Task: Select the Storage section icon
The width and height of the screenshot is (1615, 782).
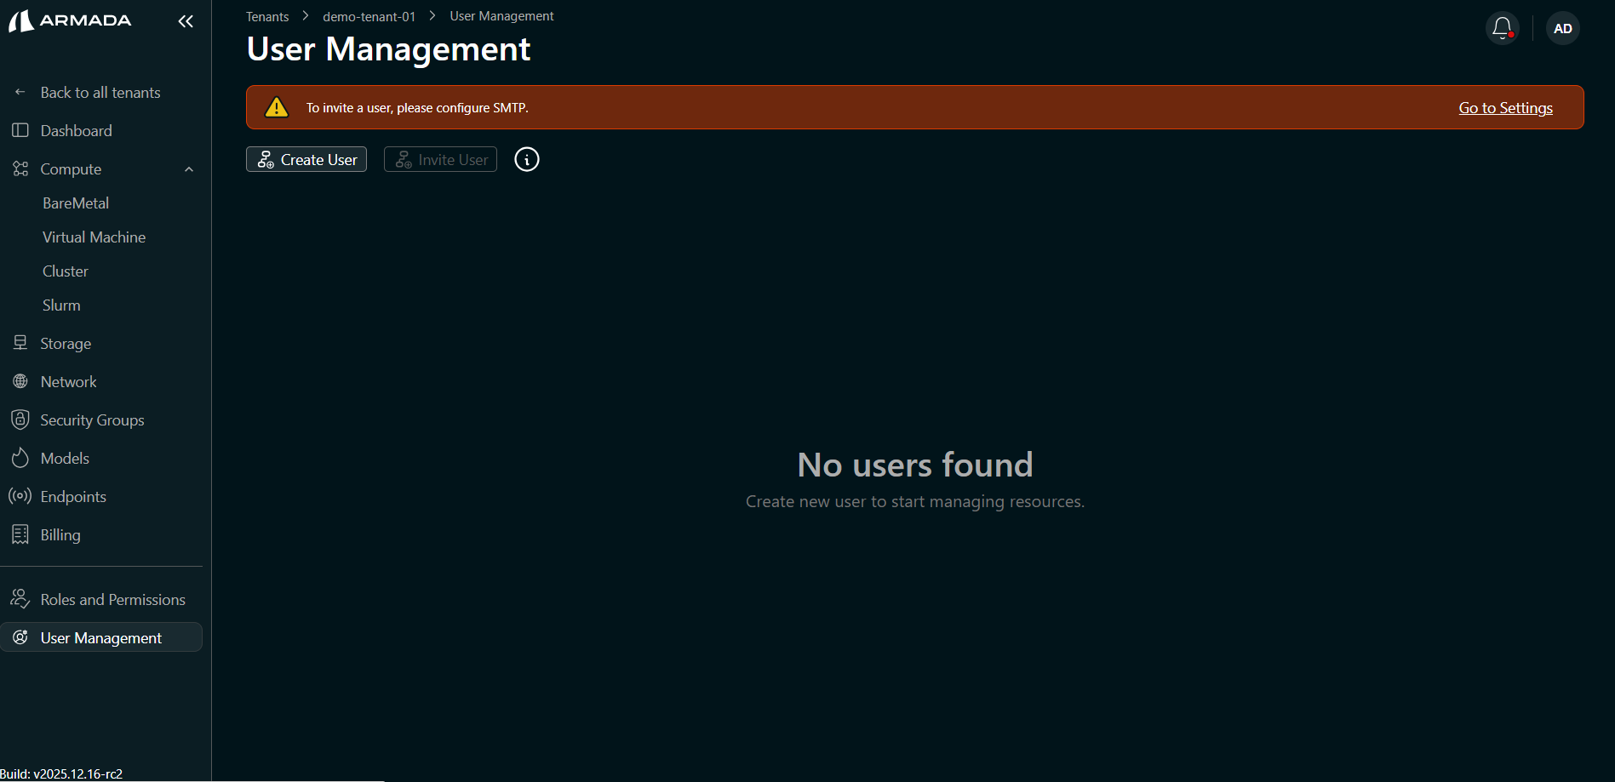Action: click(20, 342)
